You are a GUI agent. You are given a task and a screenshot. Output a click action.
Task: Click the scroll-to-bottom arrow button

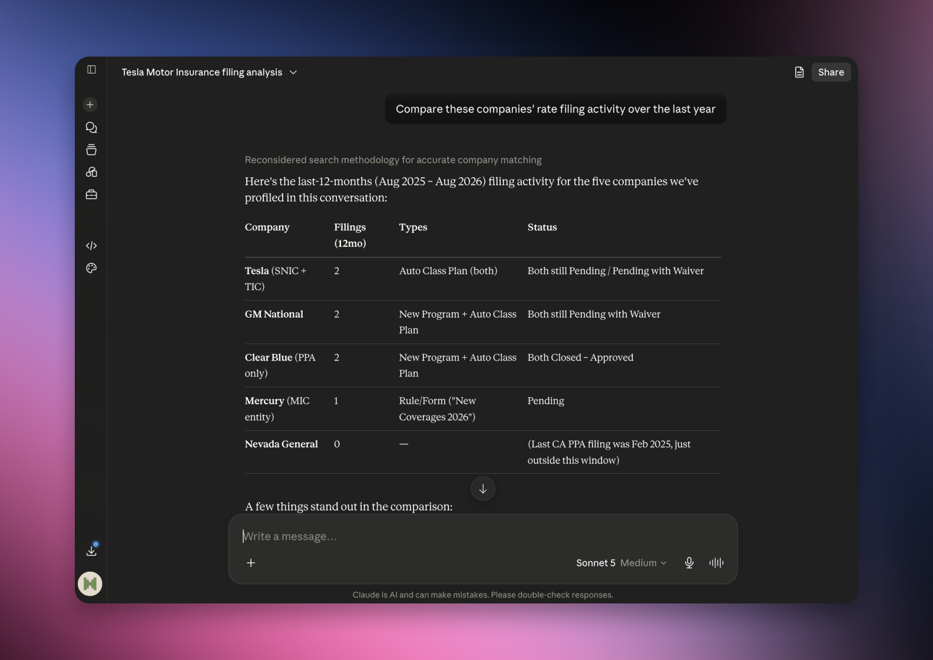click(483, 489)
